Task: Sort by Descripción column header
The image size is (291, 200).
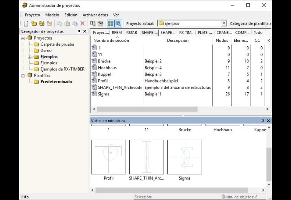Action: [178, 40]
